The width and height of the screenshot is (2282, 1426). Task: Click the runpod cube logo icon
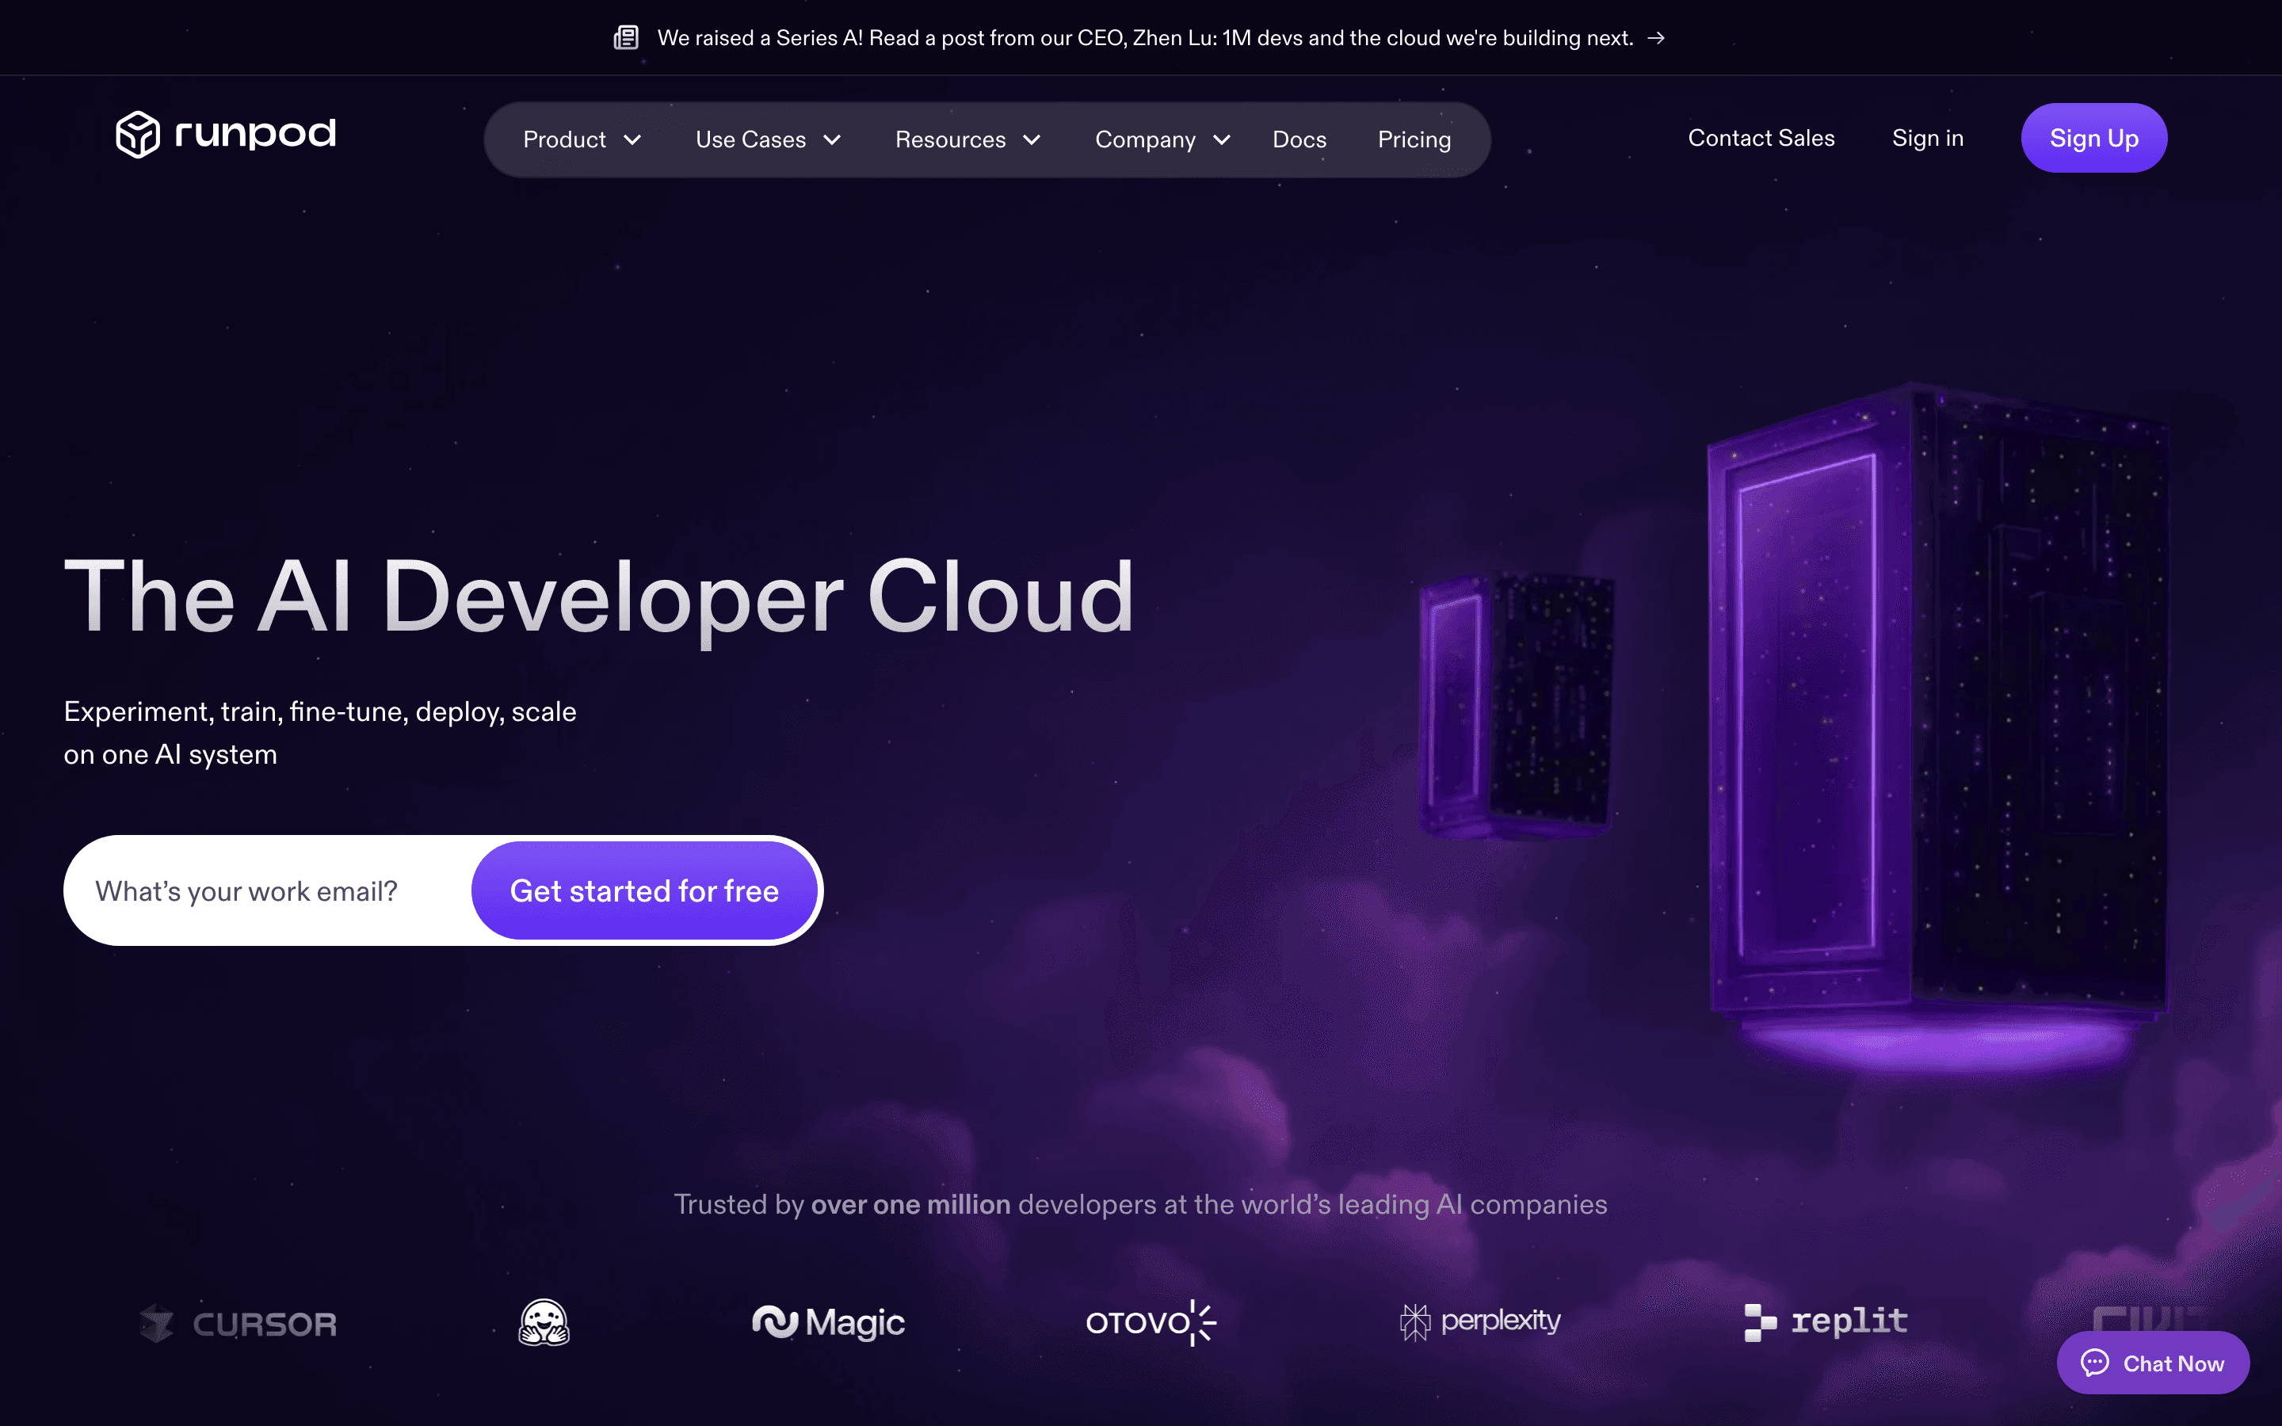point(138,135)
